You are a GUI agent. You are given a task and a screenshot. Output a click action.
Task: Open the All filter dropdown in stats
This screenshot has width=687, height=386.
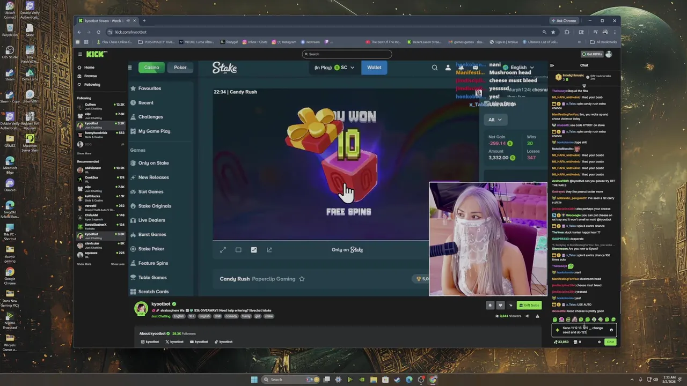[494, 120]
